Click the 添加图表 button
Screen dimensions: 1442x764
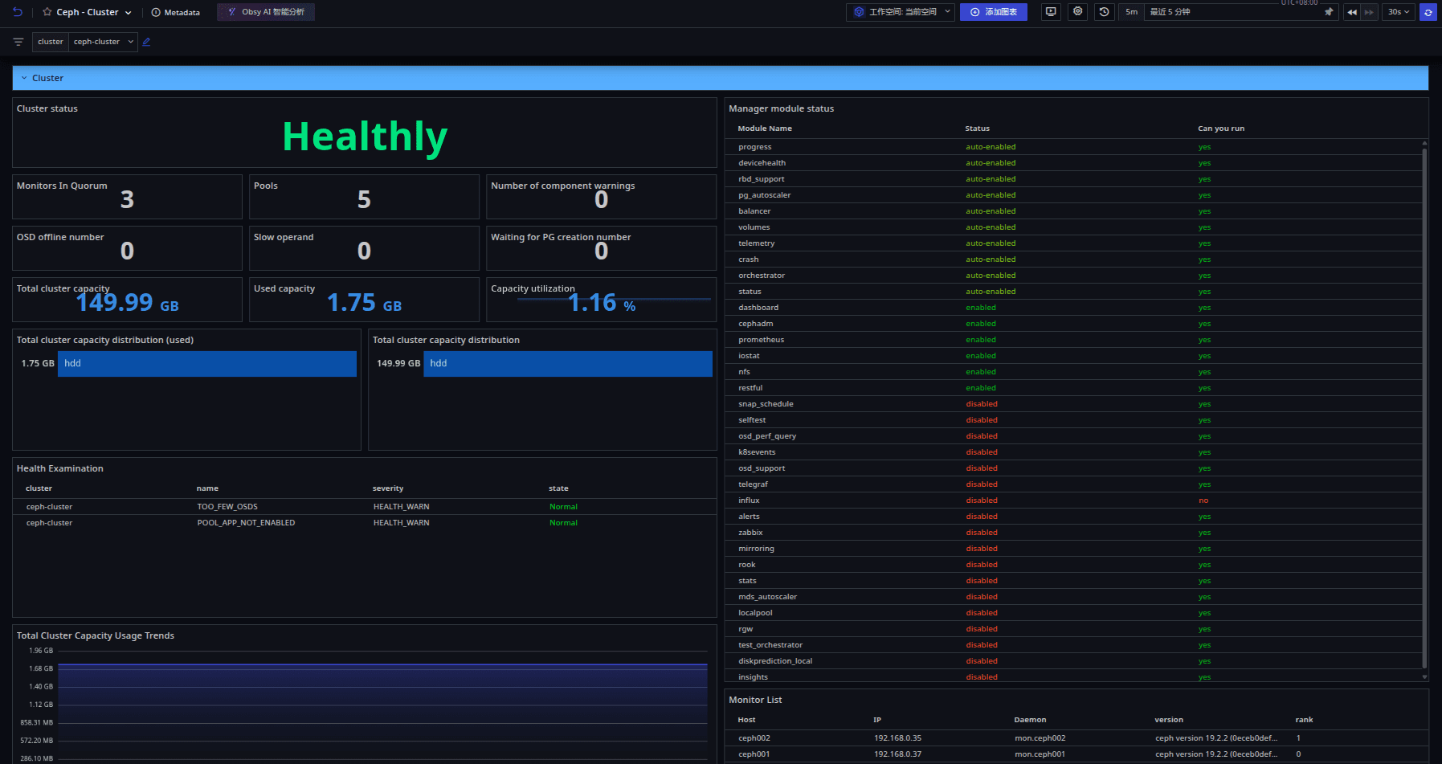click(x=994, y=12)
